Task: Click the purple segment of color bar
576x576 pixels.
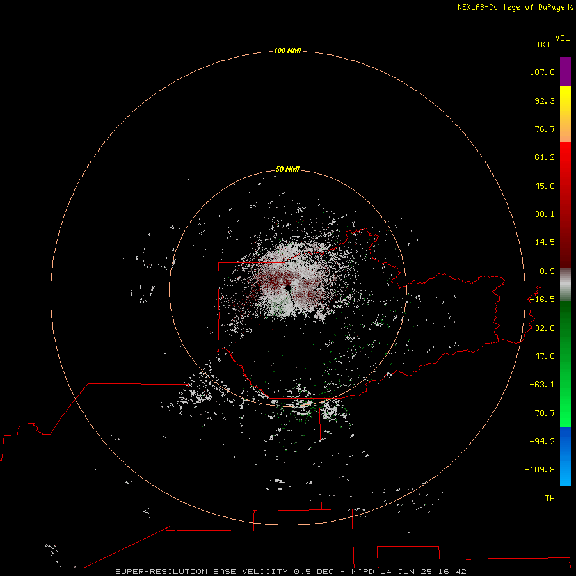Action: (x=565, y=71)
